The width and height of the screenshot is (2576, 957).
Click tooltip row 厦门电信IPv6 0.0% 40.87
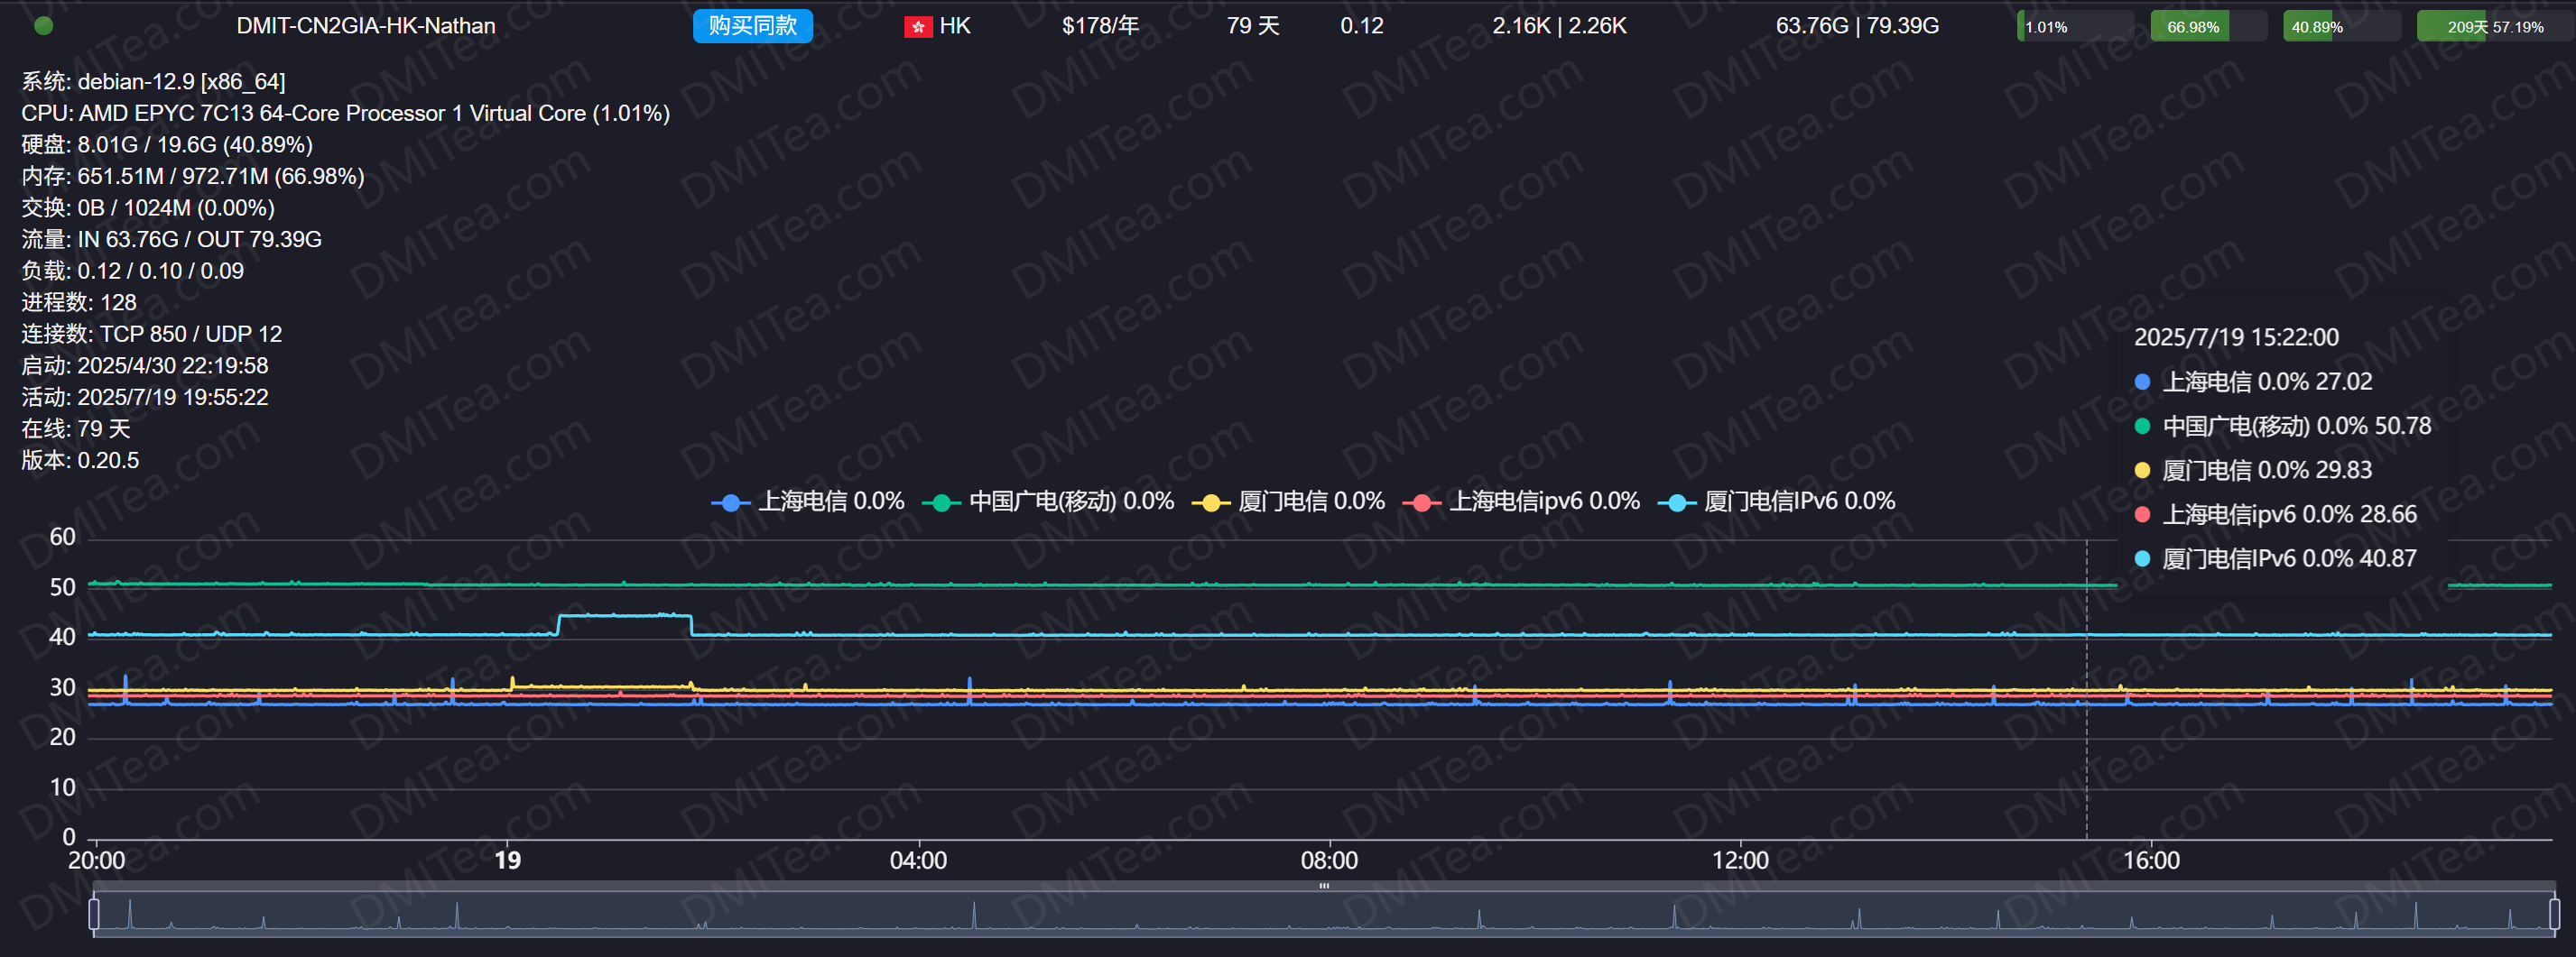[x=2275, y=559]
